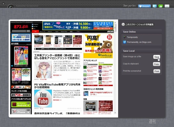The width and height of the screenshot is (174, 127).
Task: Click the preview scrollbar down arrow
Action: click(115, 113)
